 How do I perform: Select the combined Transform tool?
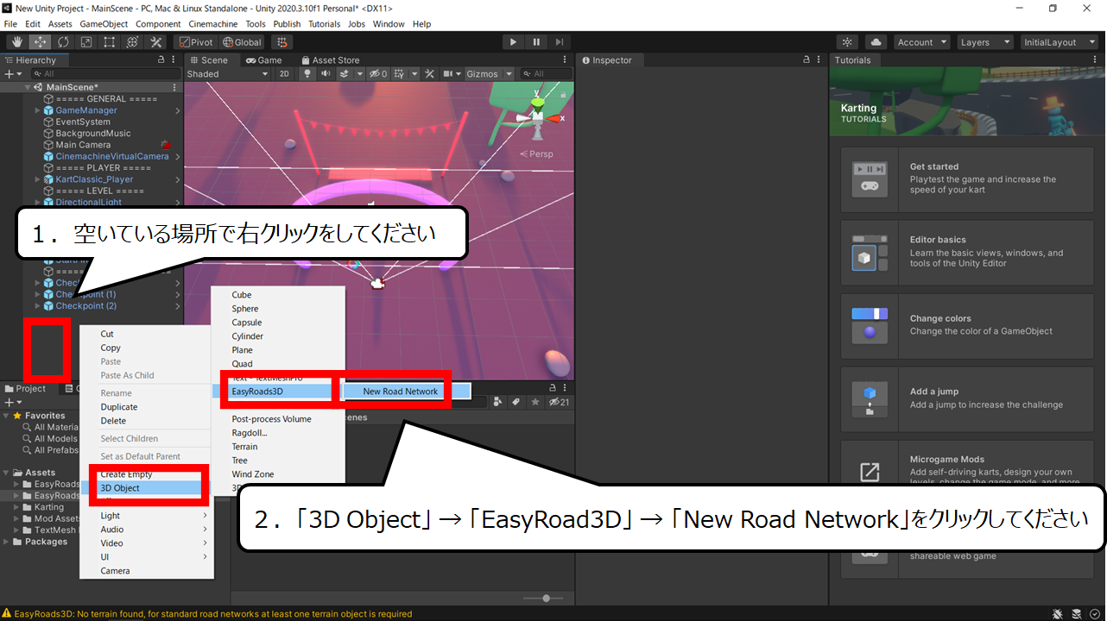(x=133, y=42)
